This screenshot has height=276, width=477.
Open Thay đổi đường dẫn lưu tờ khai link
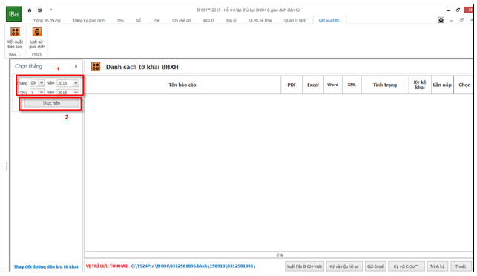coord(46,266)
